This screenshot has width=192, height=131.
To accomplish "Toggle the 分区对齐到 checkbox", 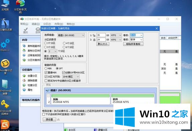I will (46, 77).
